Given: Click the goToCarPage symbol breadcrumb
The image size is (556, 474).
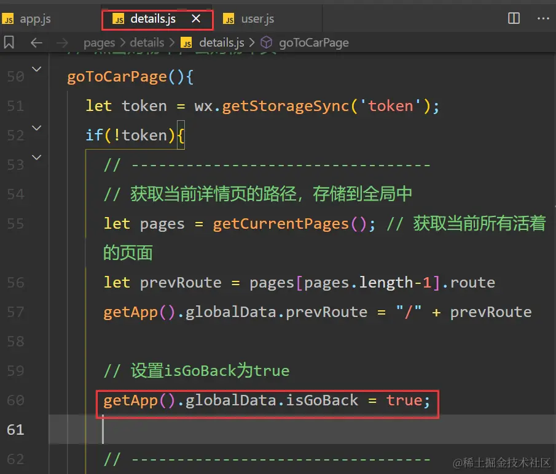Looking at the screenshot, I should 314,43.
